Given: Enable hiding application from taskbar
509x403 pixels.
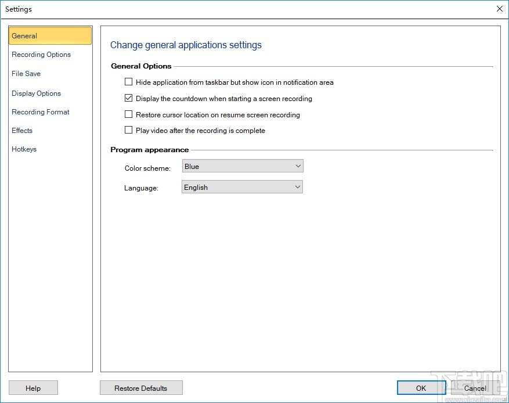Looking at the screenshot, I should point(128,82).
